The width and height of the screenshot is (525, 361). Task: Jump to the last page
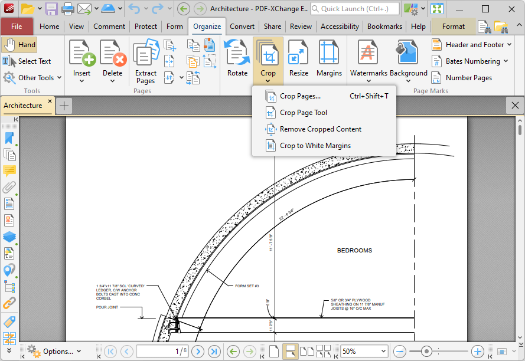click(214, 352)
